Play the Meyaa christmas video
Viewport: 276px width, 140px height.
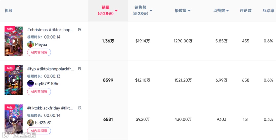click(14, 41)
